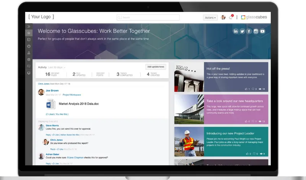Click the search input field

pos(148,18)
